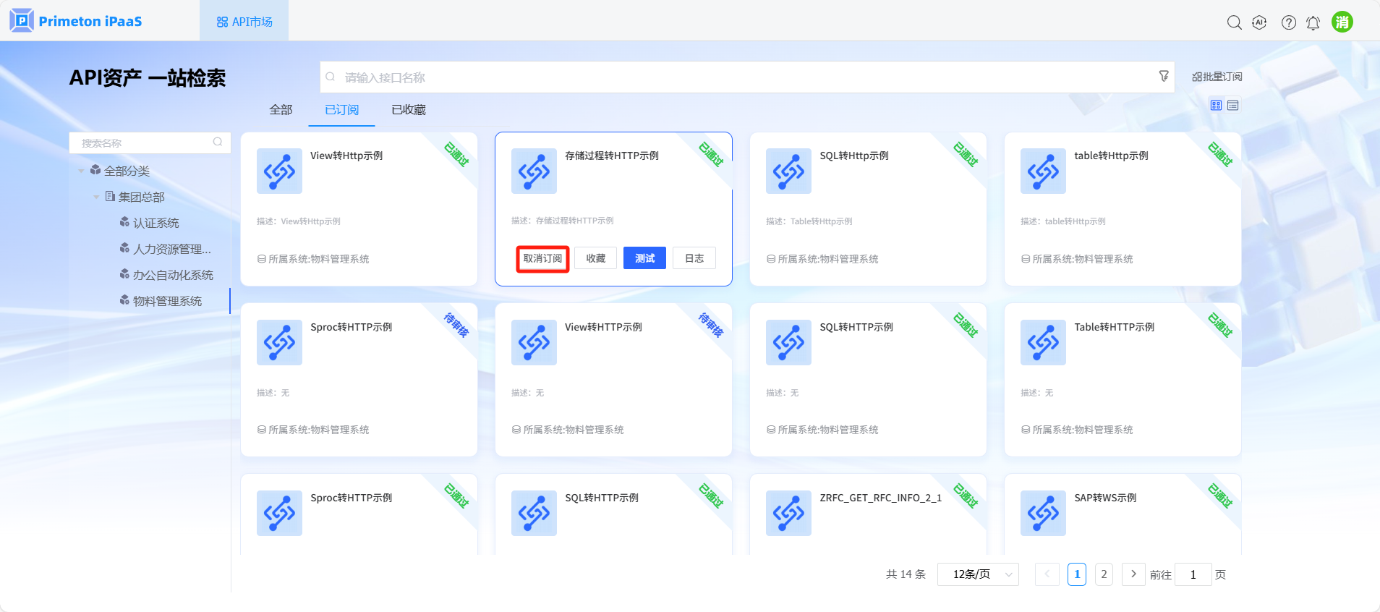Click the Primeton iPaaS logo
The image size is (1380, 612).
76,21
